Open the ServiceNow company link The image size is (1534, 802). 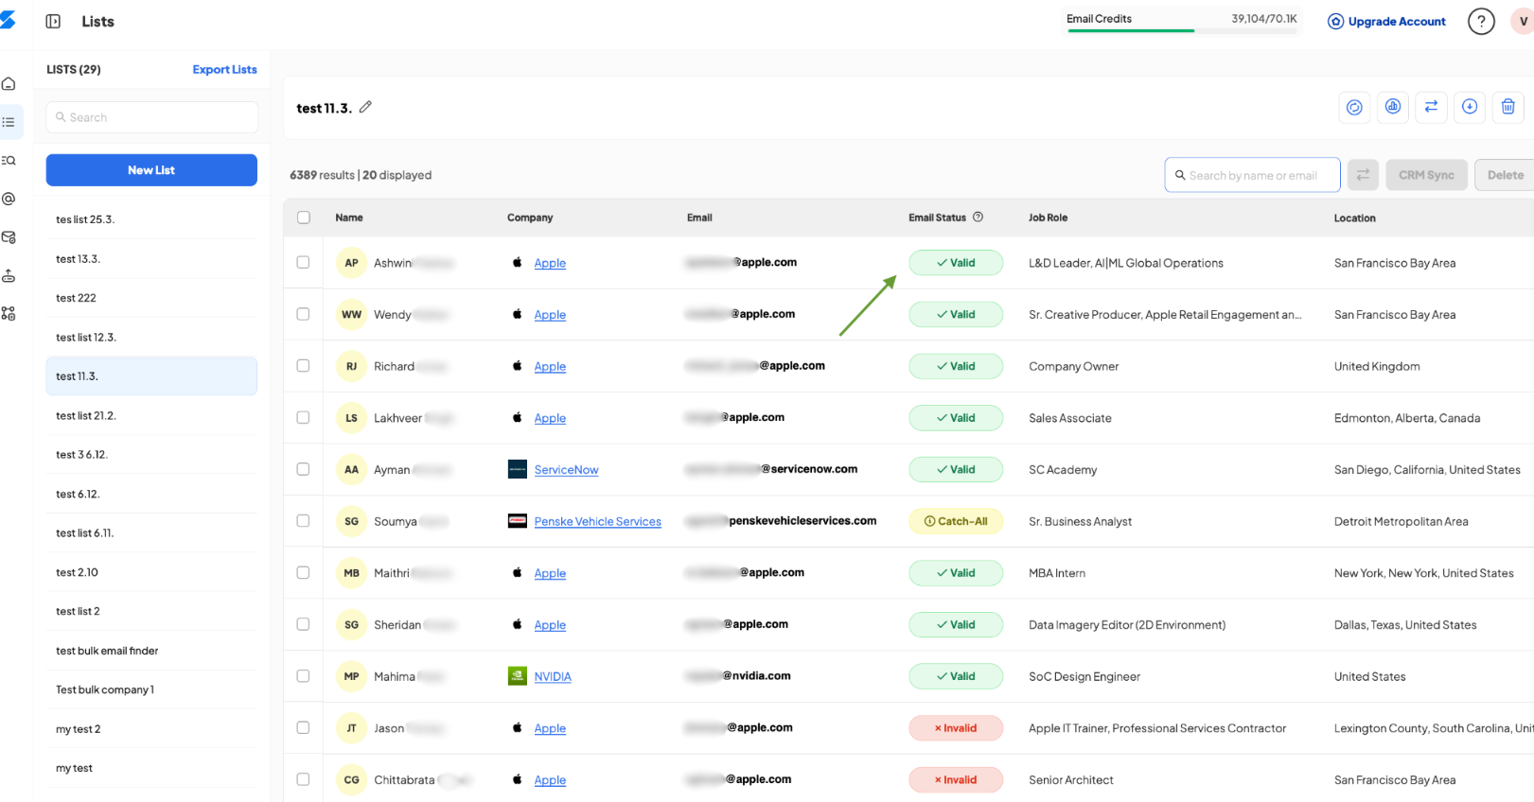point(566,470)
